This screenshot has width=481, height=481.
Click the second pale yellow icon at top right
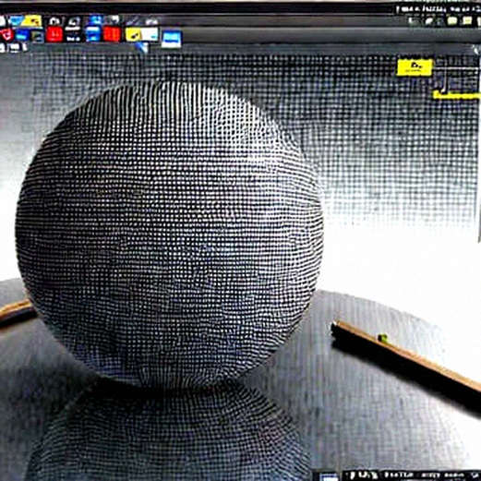pos(467,20)
